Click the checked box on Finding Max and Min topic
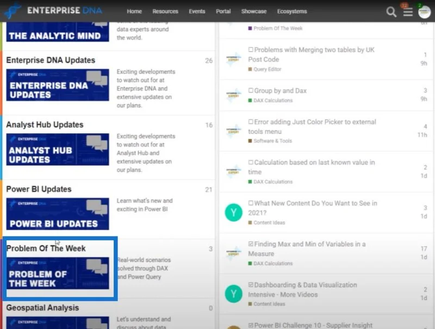Image resolution: width=435 pixels, height=329 pixels. pyautogui.click(x=251, y=244)
